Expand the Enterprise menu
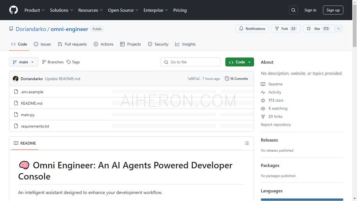This screenshot has height=201, width=357. tap(156, 10)
